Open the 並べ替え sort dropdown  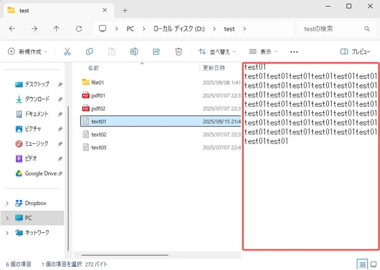[217, 52]
